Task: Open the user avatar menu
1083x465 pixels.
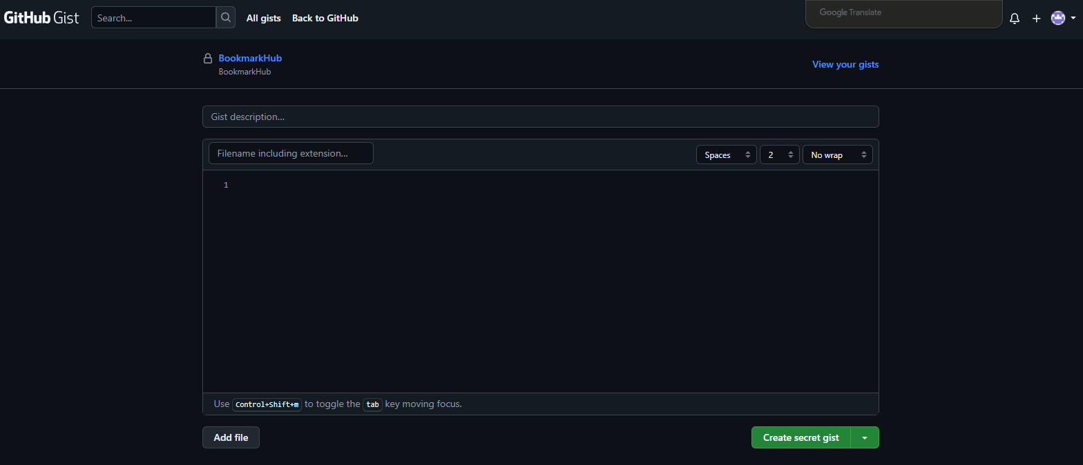Action: (x=1062, y=19)
